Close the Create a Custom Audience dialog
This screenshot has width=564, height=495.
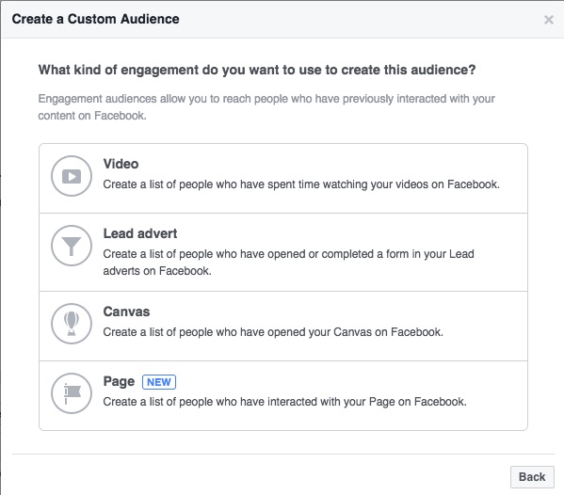(549, 20)
